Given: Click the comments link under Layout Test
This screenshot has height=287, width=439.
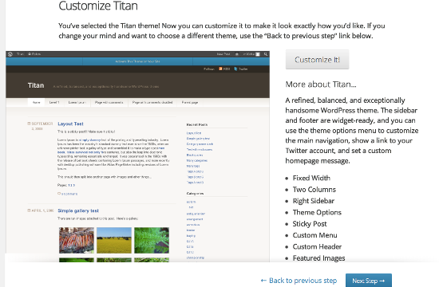Looking at the screenshot, I should coord(69,194).
